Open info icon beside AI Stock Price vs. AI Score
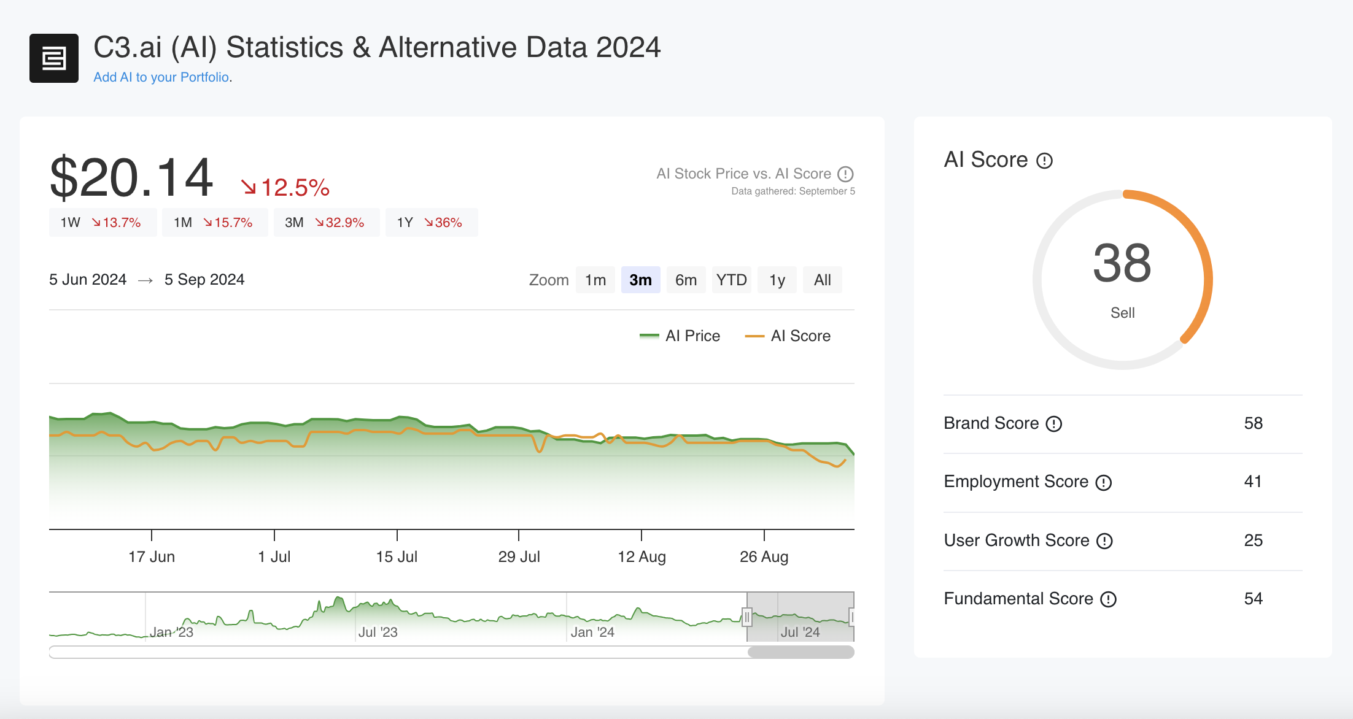 click(846, 174)
